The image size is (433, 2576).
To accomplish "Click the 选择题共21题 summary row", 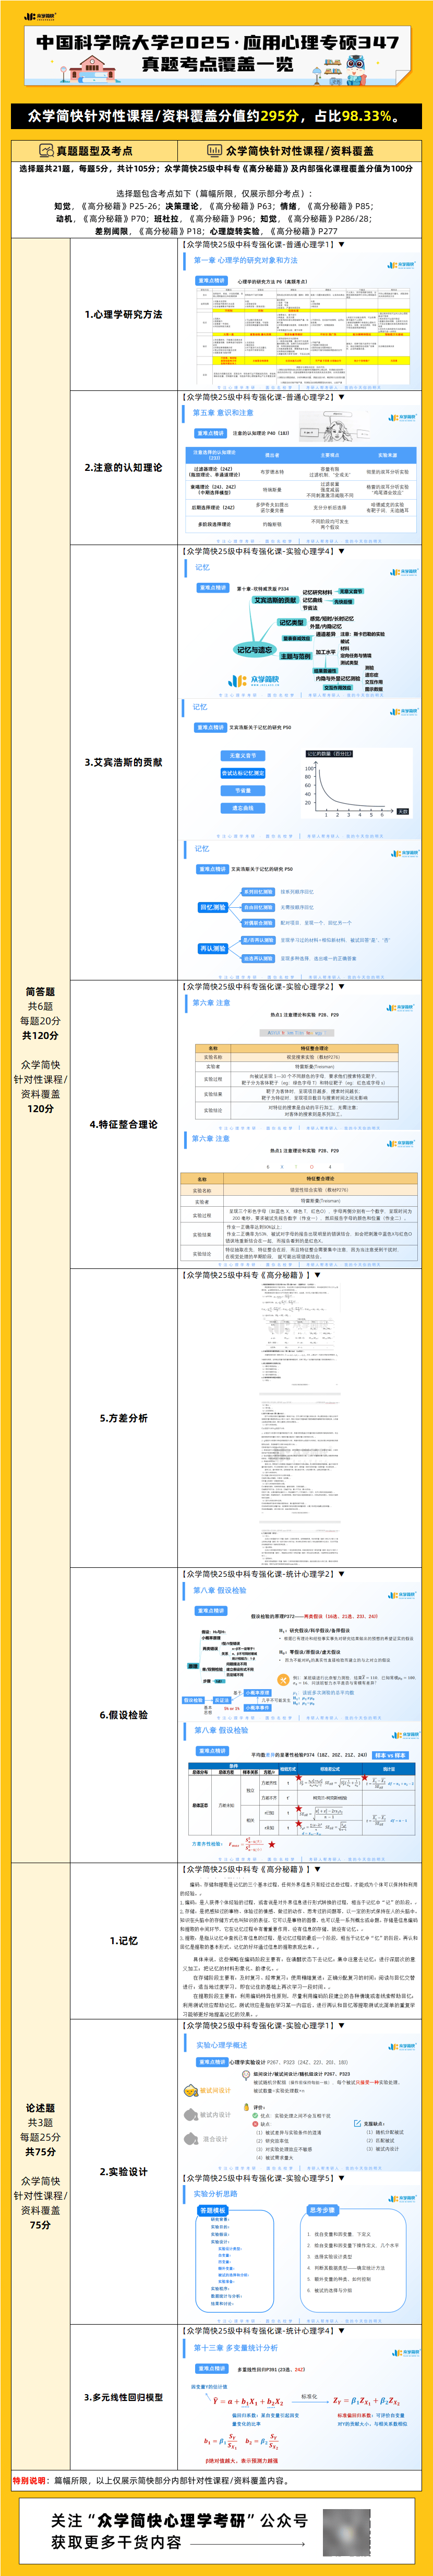I will coord(216,169).
